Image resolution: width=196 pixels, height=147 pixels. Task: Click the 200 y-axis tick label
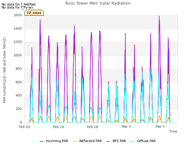19,109
